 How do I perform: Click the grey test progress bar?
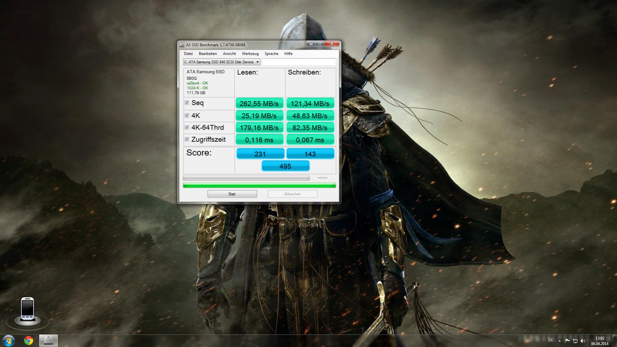tap(246, 178)
